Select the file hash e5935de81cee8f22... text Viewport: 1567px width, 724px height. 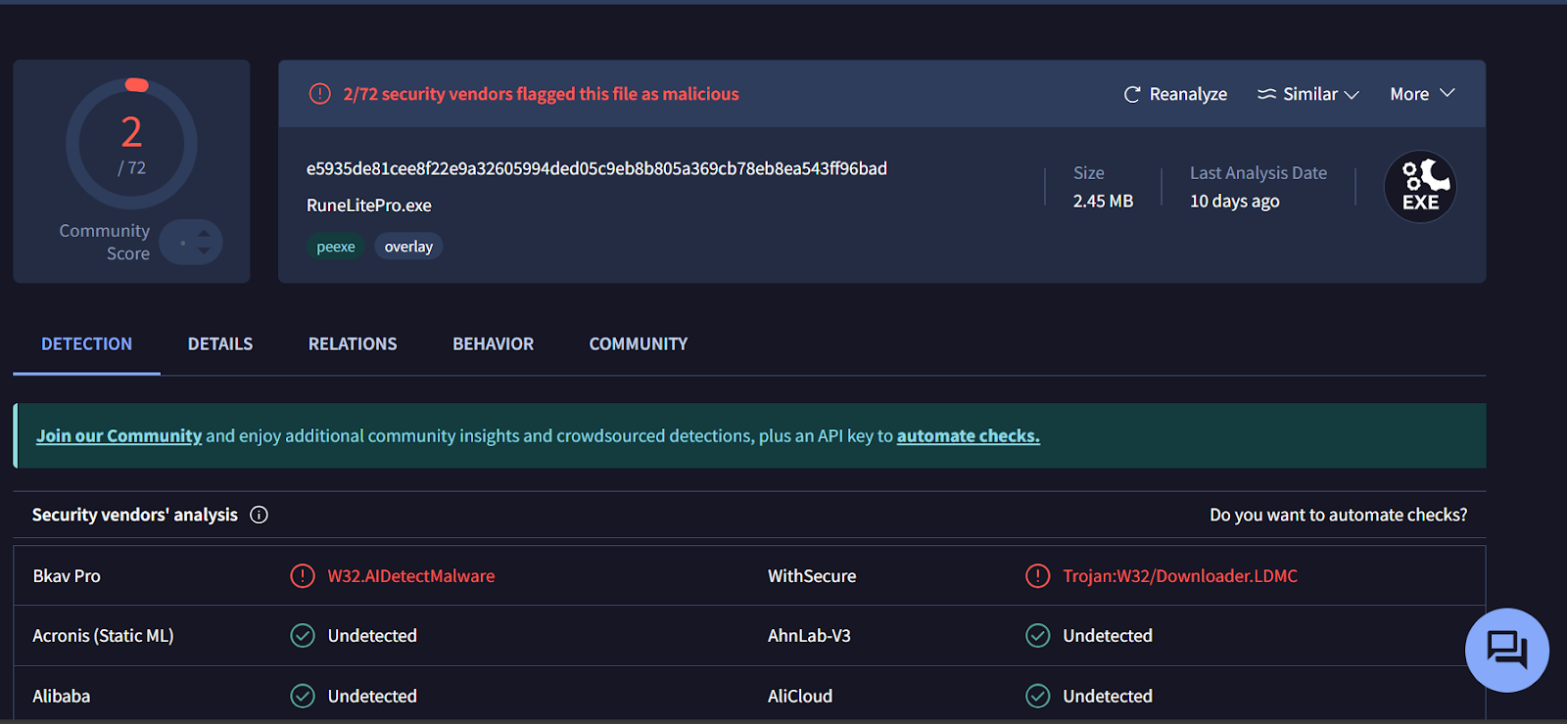click(596, 168)
